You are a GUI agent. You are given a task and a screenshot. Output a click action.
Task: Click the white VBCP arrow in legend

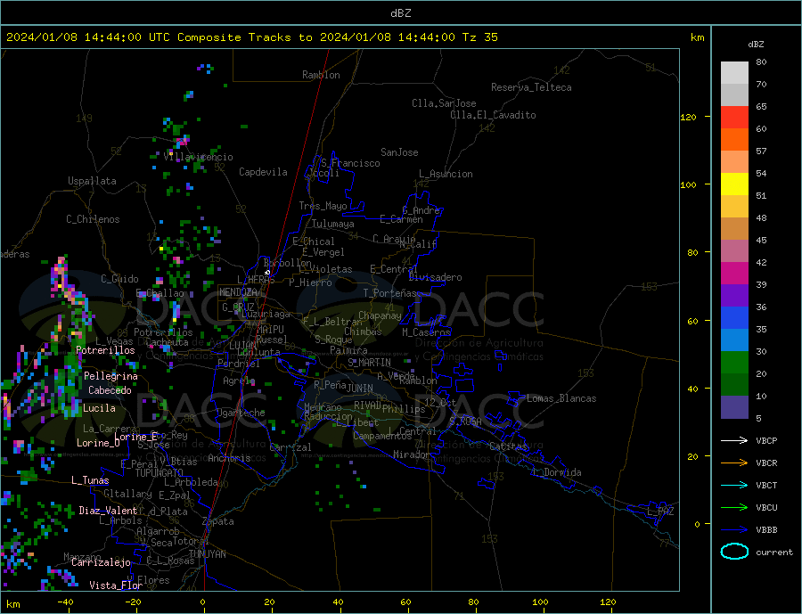(734, 440)
